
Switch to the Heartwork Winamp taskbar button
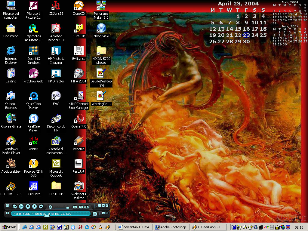click(x=208, y=227)
